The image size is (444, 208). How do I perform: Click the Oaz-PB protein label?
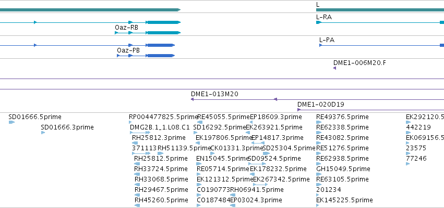(x=128, y=50)
